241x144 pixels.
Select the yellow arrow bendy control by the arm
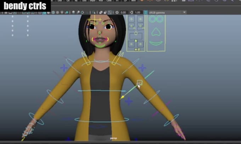(x=123, y=96)
